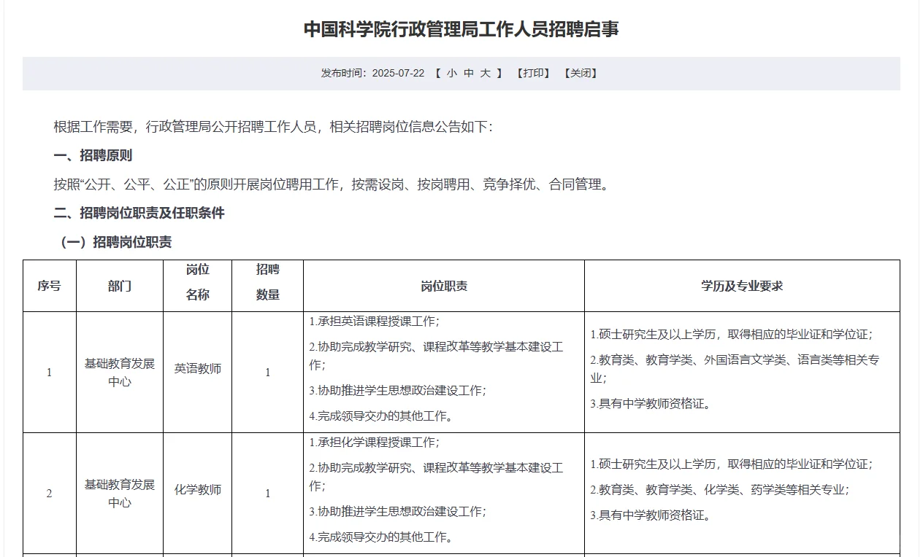Click the serial number 2 cell
The image size is (923, 557).
[49, 494]
